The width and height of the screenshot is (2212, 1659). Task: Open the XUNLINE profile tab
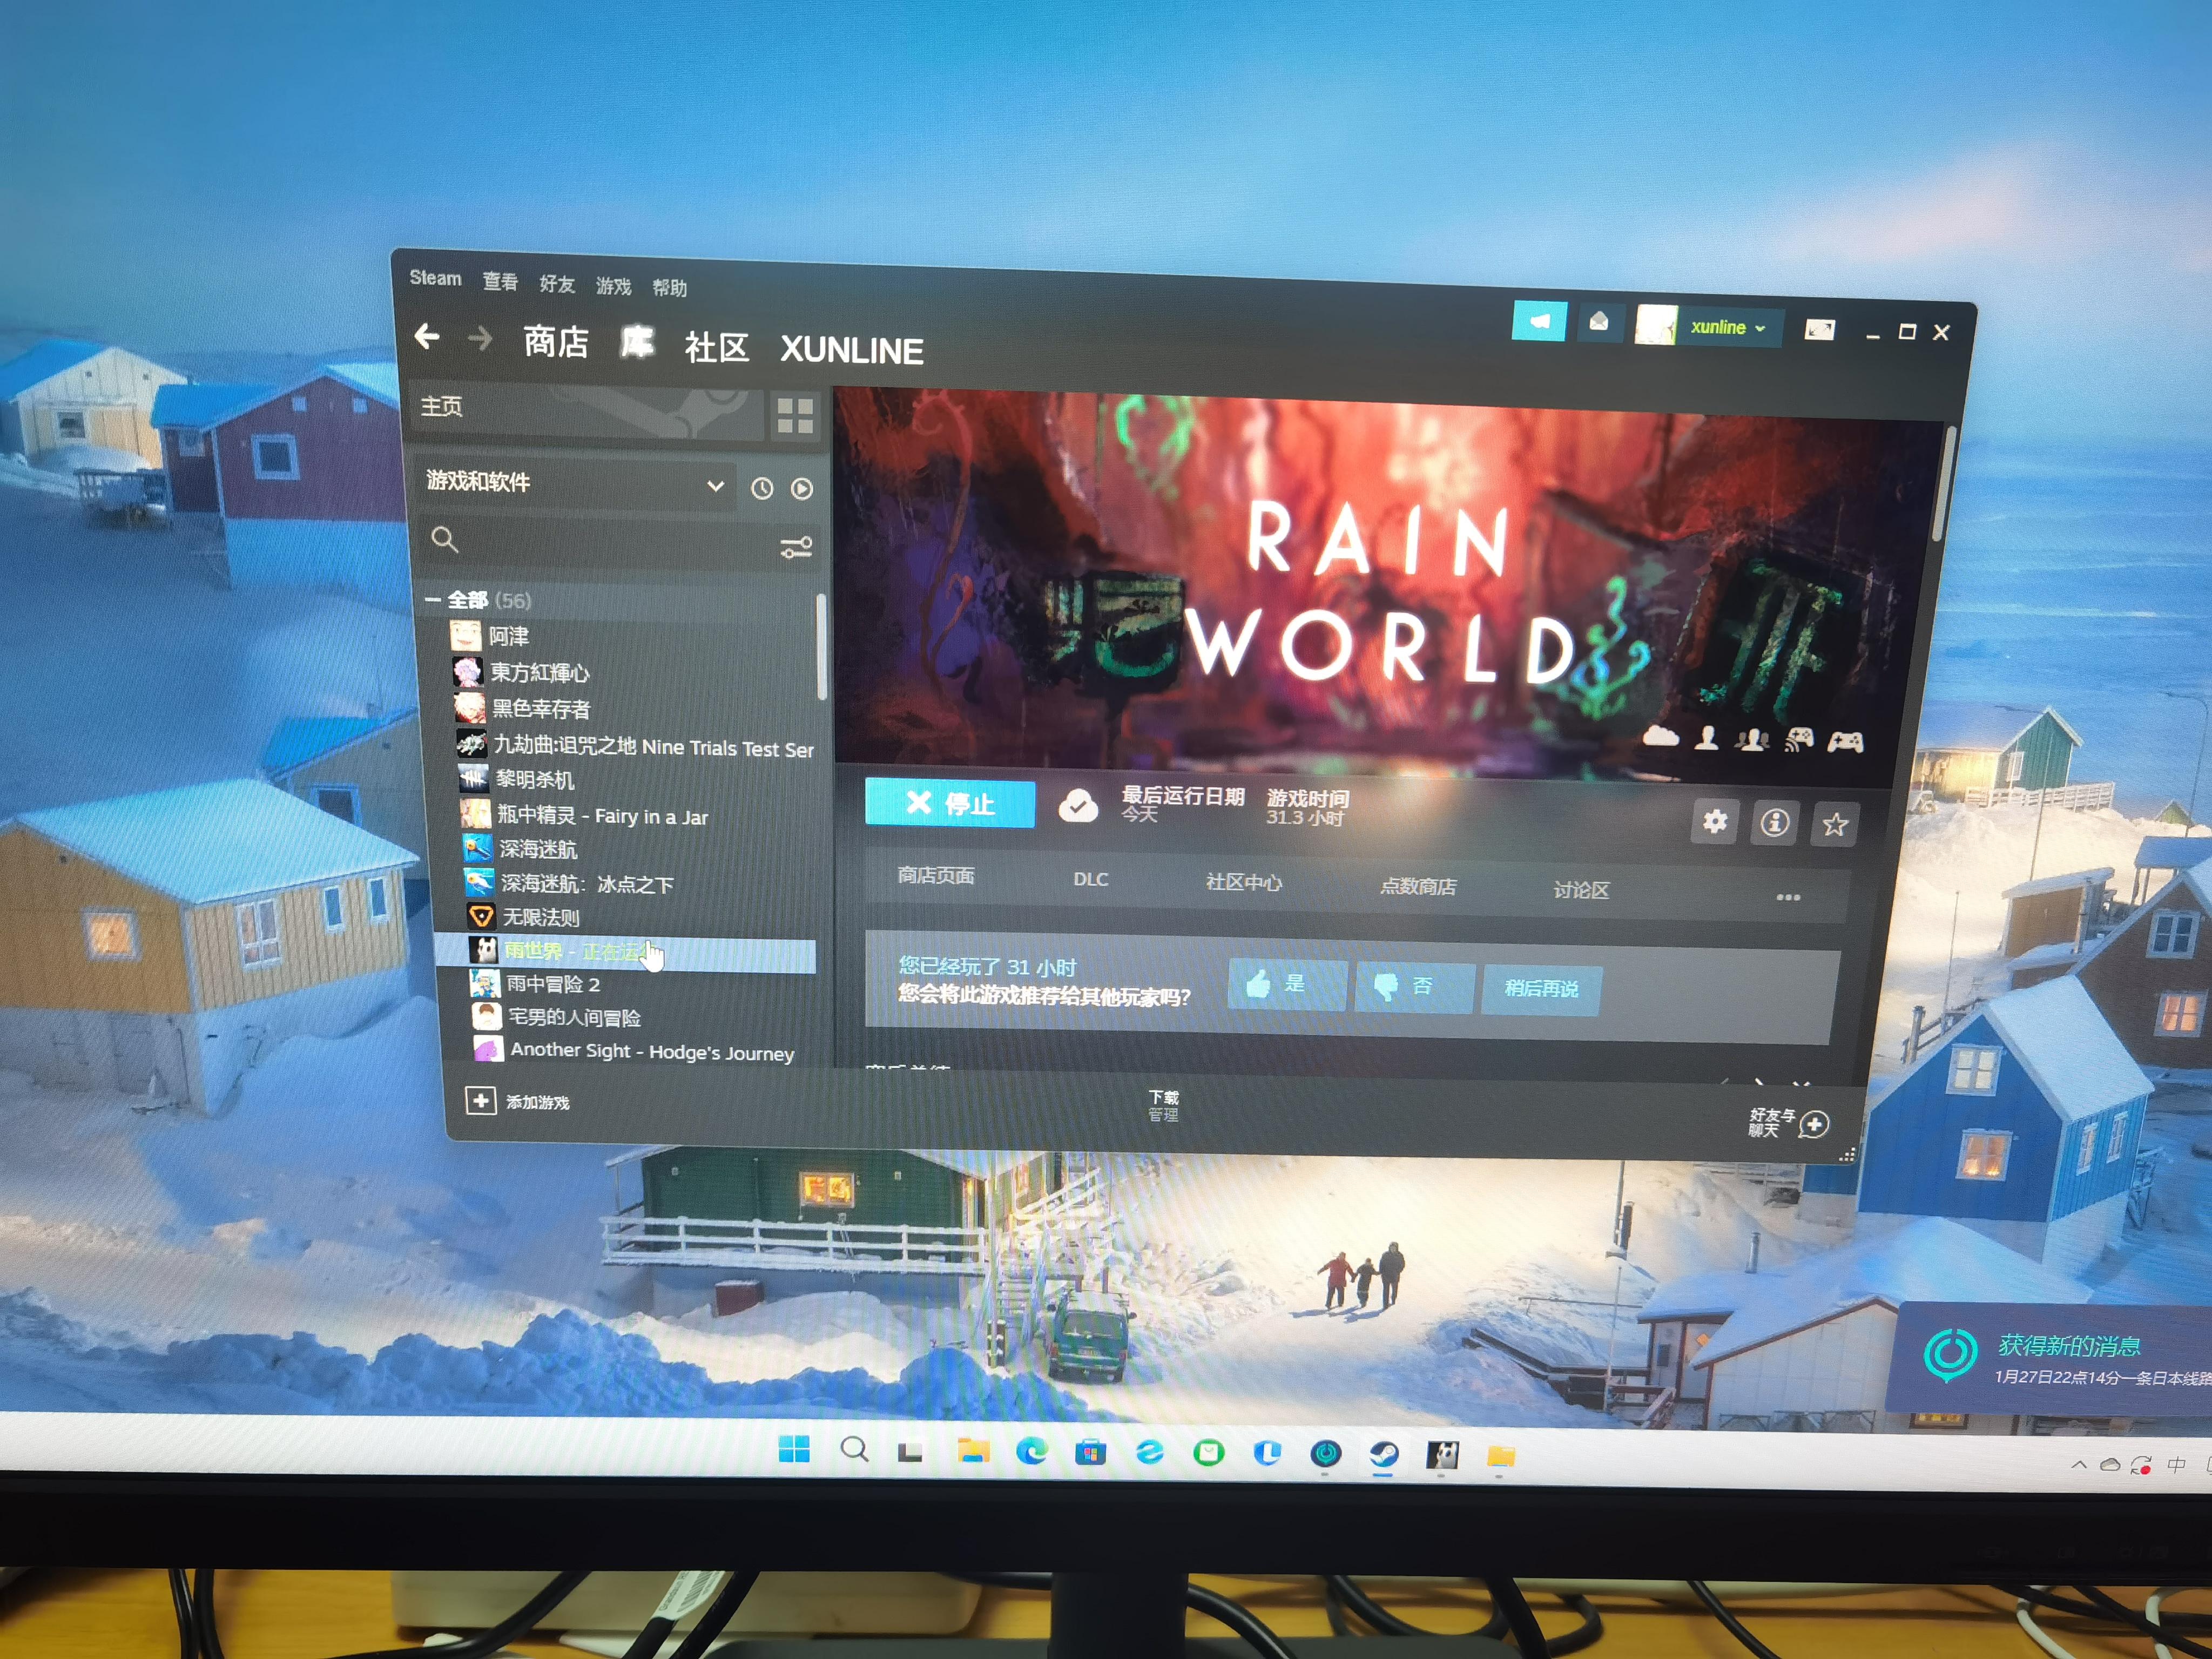[x=852, y=350]
